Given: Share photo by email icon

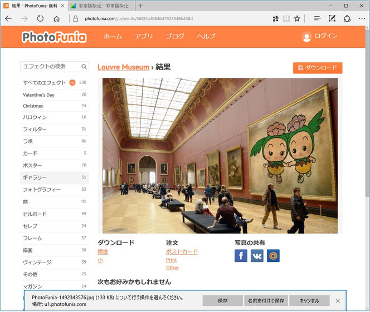Looking at the screenshot, I should 273,256.
